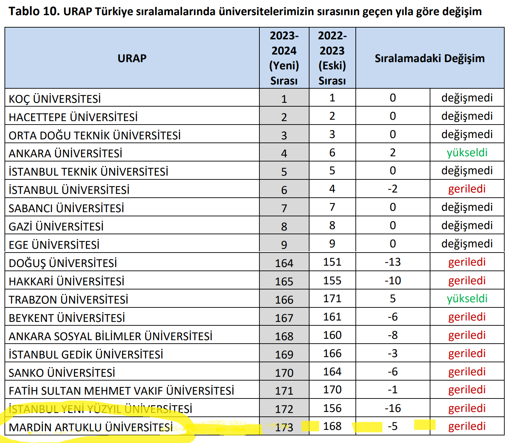
Task: Click change value '5' in the Trabzon row
Action: tap(393, 298)
